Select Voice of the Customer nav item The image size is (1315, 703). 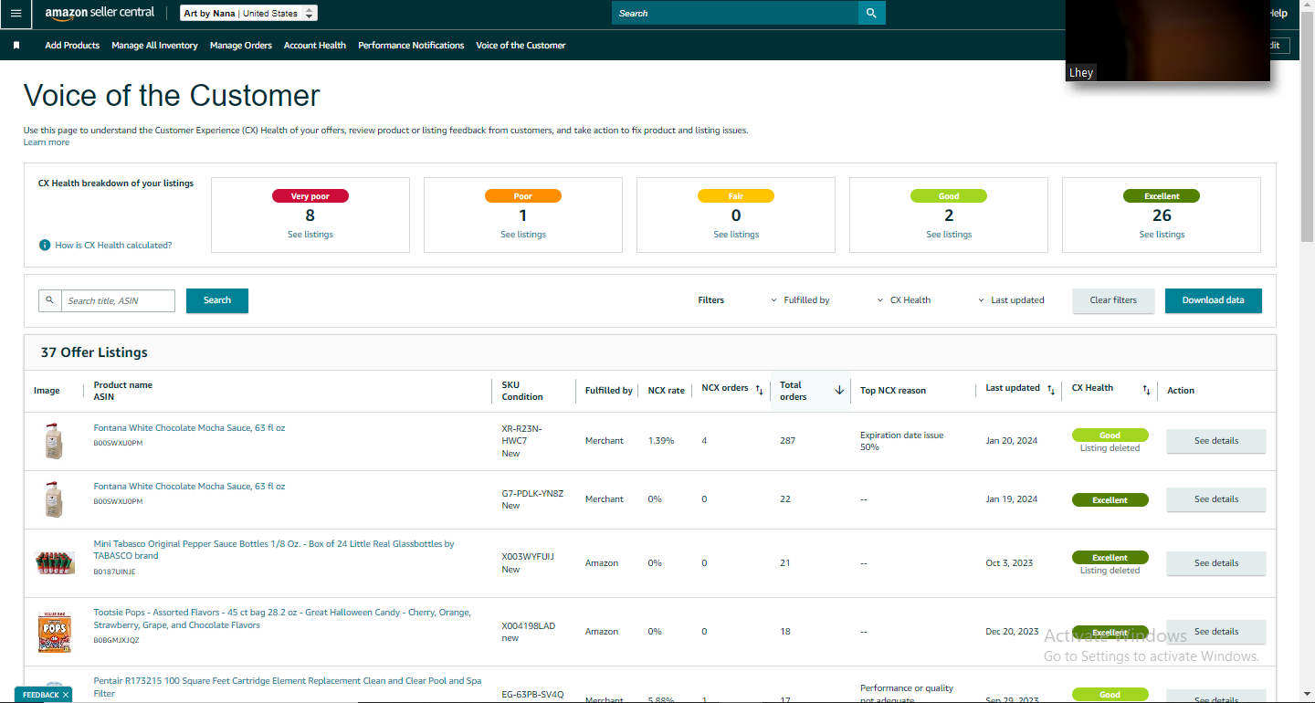[x=521, y=46]
